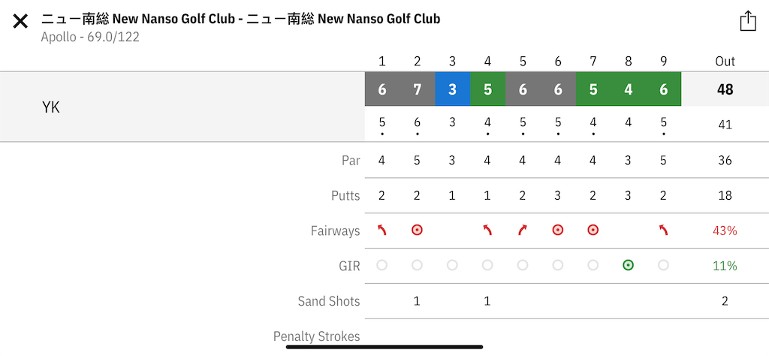Viewport: 769px width, 356px height.
Task: Tap hole 9 missed-left fairway arrow
Action: coord(663,230)
